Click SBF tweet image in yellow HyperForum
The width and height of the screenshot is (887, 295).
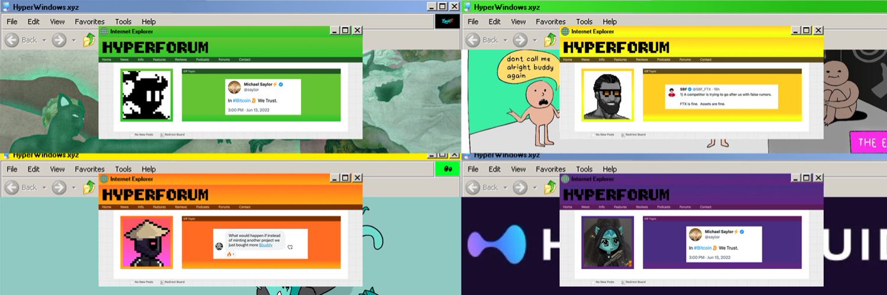(722, 98)
